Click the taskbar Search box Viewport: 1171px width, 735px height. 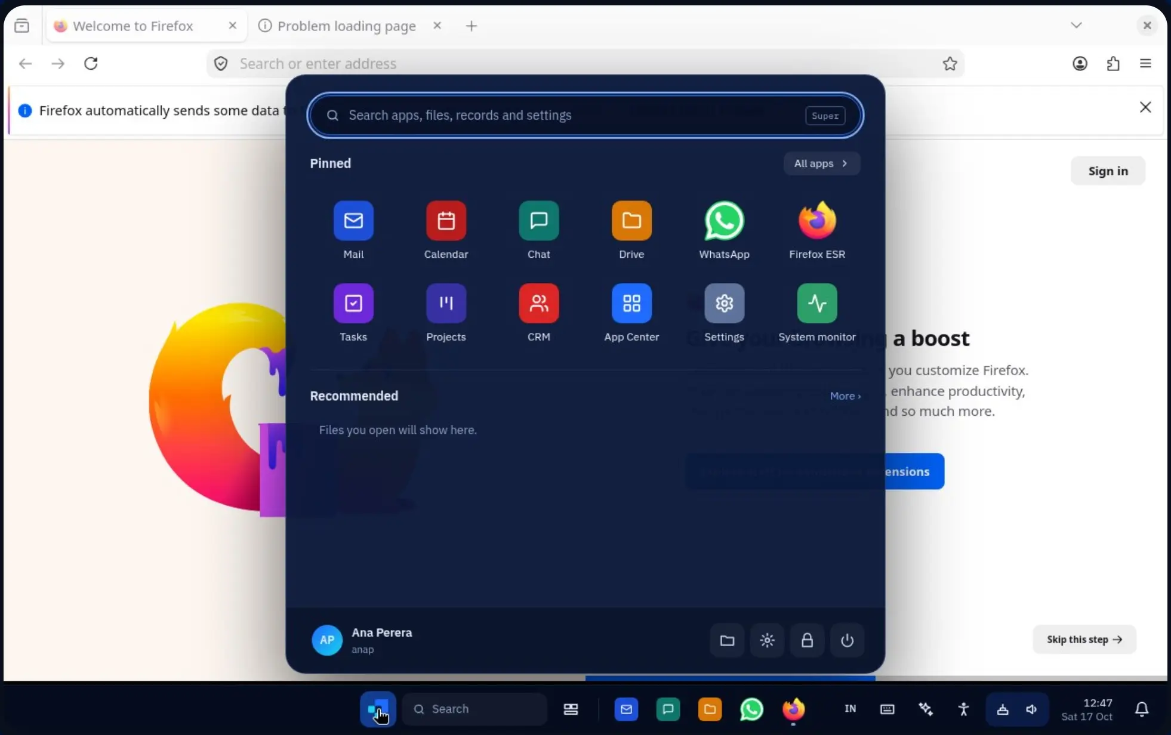point(474,709)
